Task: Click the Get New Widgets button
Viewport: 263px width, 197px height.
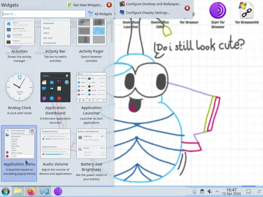Action: [x=85, y=5]
